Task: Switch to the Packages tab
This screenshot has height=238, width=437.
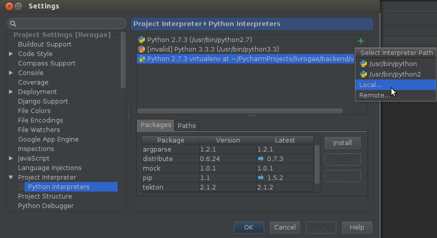Action: (x=155, y=125)
